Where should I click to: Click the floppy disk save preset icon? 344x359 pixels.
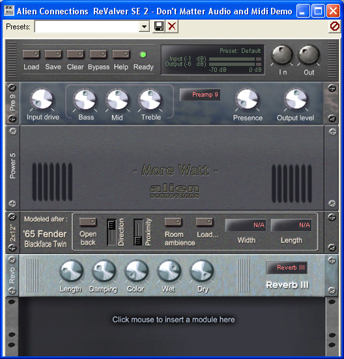click(159, 27)
